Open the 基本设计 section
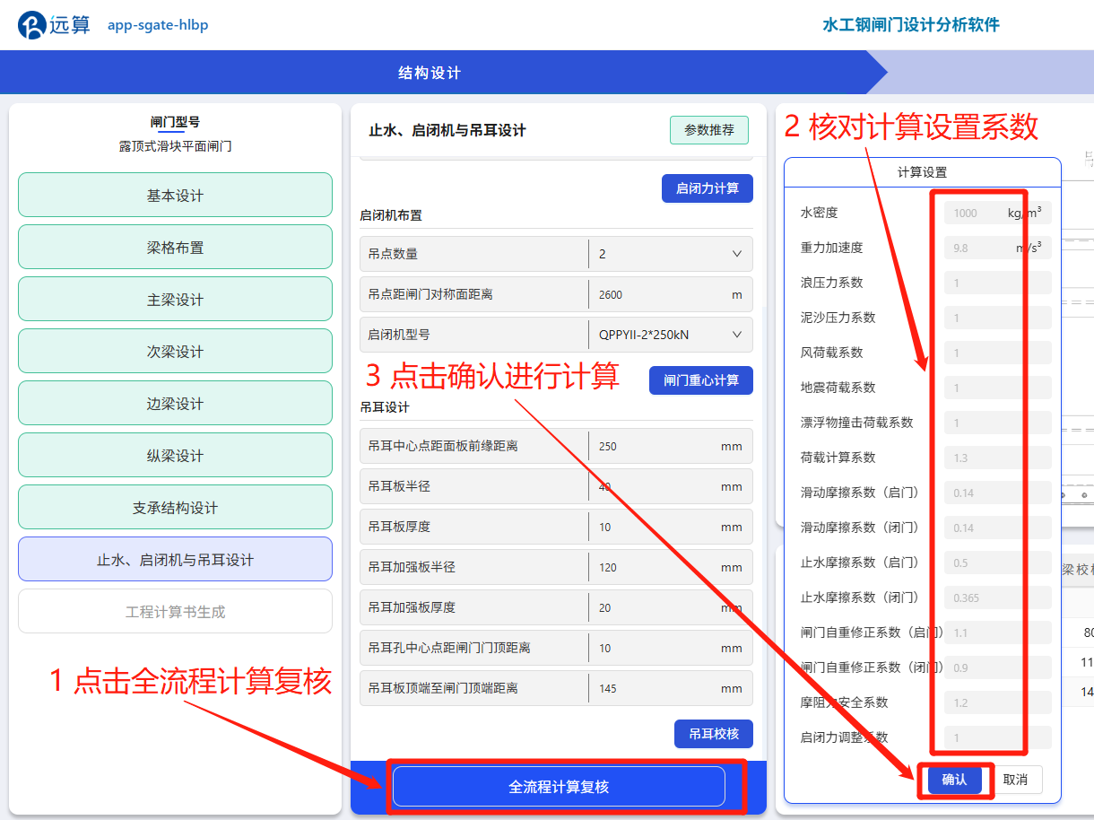Image resolution: width=1094 pixels, height=820 pixels. click(x=175, y=196)
